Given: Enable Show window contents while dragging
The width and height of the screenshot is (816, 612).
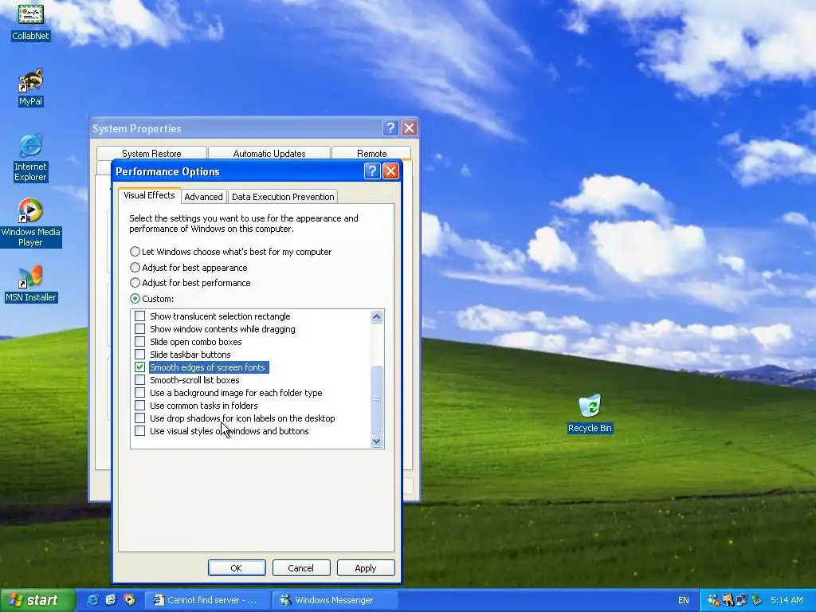Looking at the screenshot, I should (x=140, y=329).
